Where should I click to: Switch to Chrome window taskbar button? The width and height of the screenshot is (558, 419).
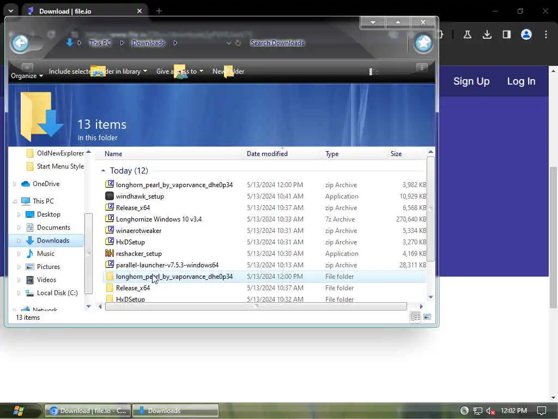88,411
